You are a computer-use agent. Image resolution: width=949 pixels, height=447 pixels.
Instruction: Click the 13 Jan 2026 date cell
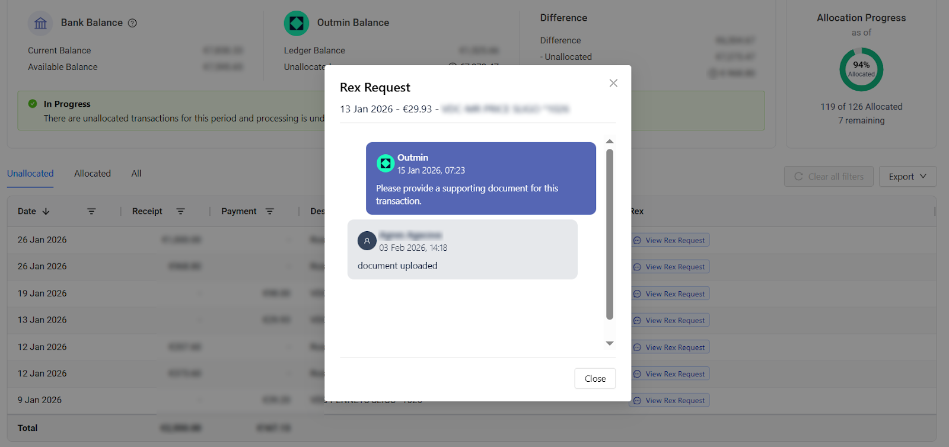42,320
